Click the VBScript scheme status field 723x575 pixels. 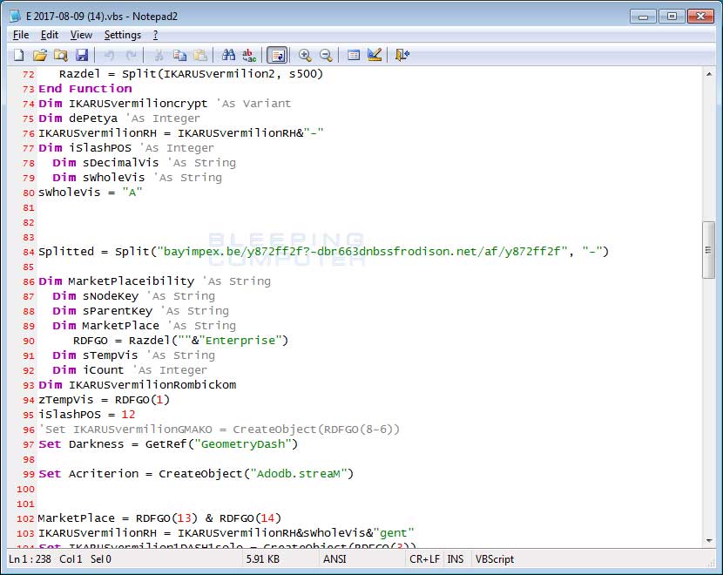click(494, 558)
